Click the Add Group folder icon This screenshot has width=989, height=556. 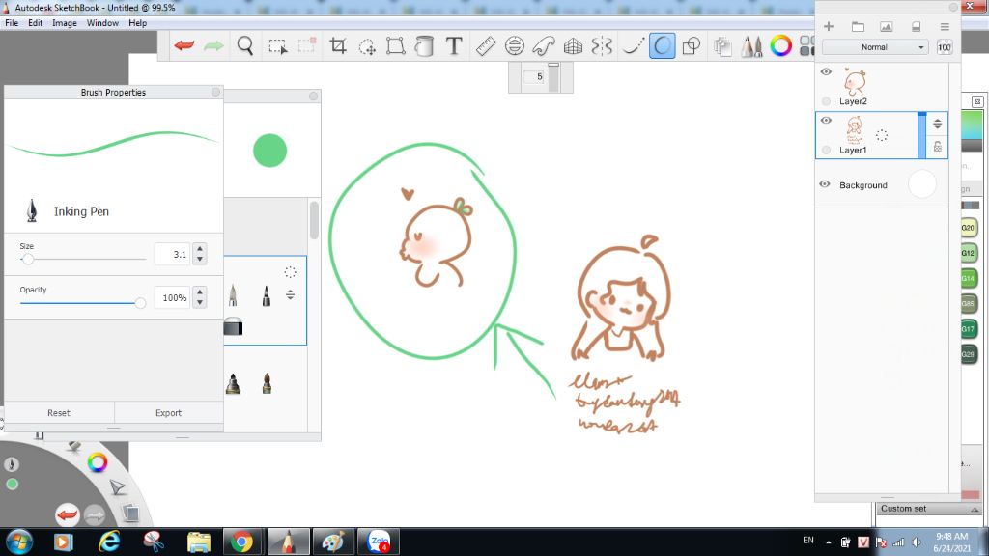[858, 26]
